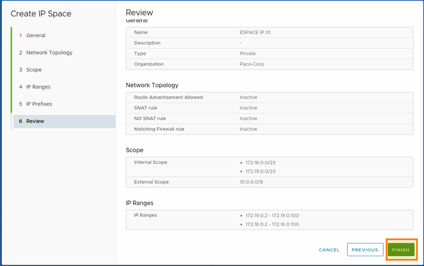Click the Scope section heading in review

coord(134,150)
